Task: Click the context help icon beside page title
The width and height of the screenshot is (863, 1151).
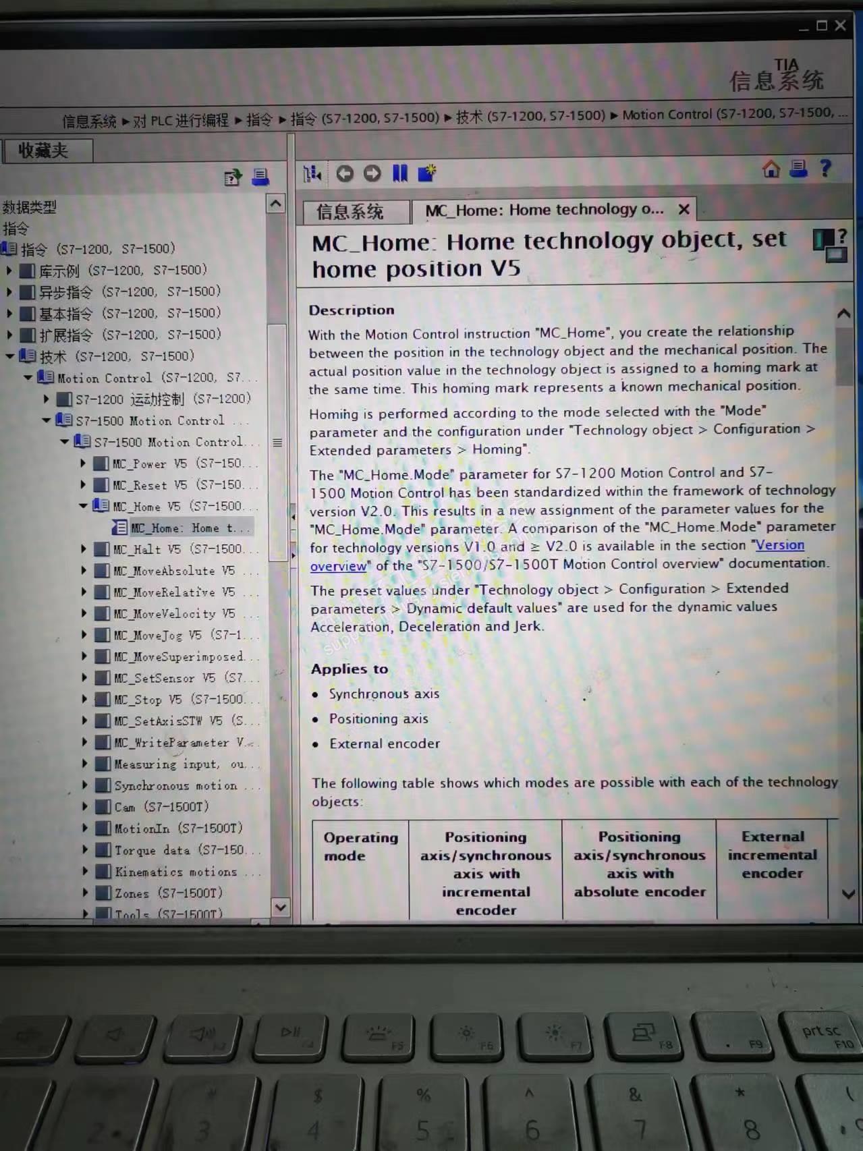Action: [x=830, y=246]
